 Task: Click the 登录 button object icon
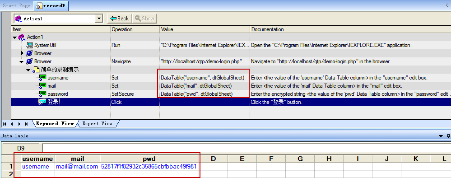pyautogui.click(x=42, y=102)
